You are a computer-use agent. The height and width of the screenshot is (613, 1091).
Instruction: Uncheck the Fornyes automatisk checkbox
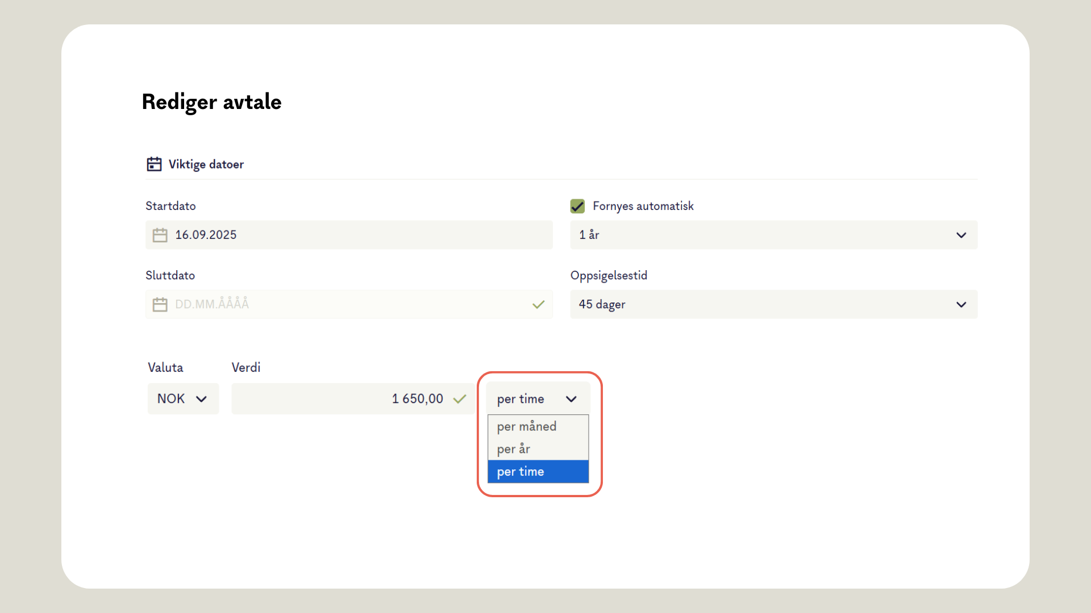click(x=577, y=206)
